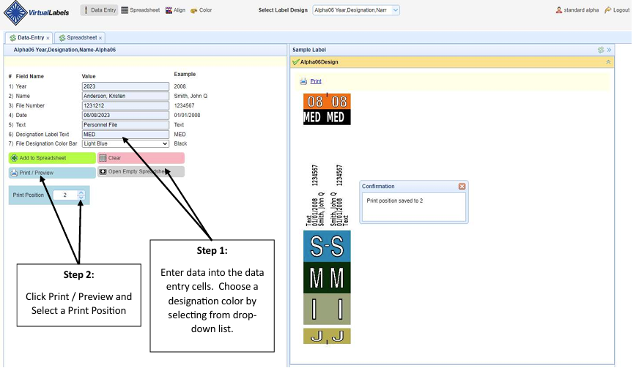Close the Data-Entry tab
Viewport: 636px width, 368px height.
(x=48, y=38)
